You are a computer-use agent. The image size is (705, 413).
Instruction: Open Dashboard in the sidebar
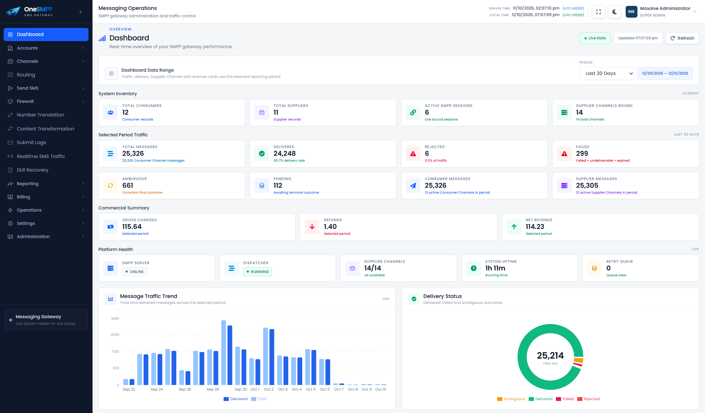click(x=46, y=35)
